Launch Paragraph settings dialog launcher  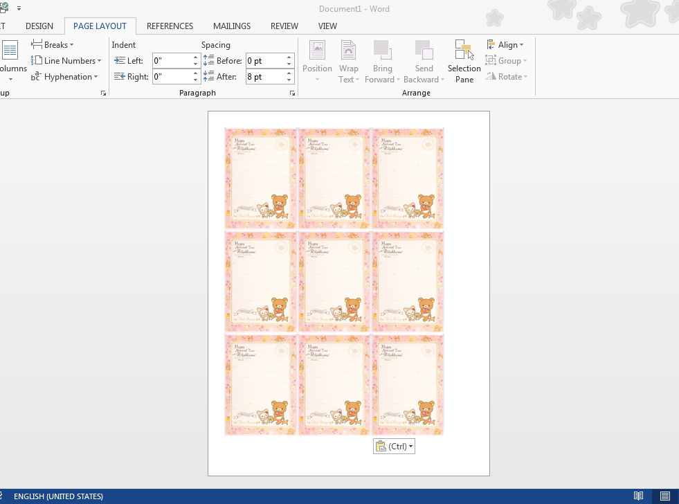click(x=292, y=93)
